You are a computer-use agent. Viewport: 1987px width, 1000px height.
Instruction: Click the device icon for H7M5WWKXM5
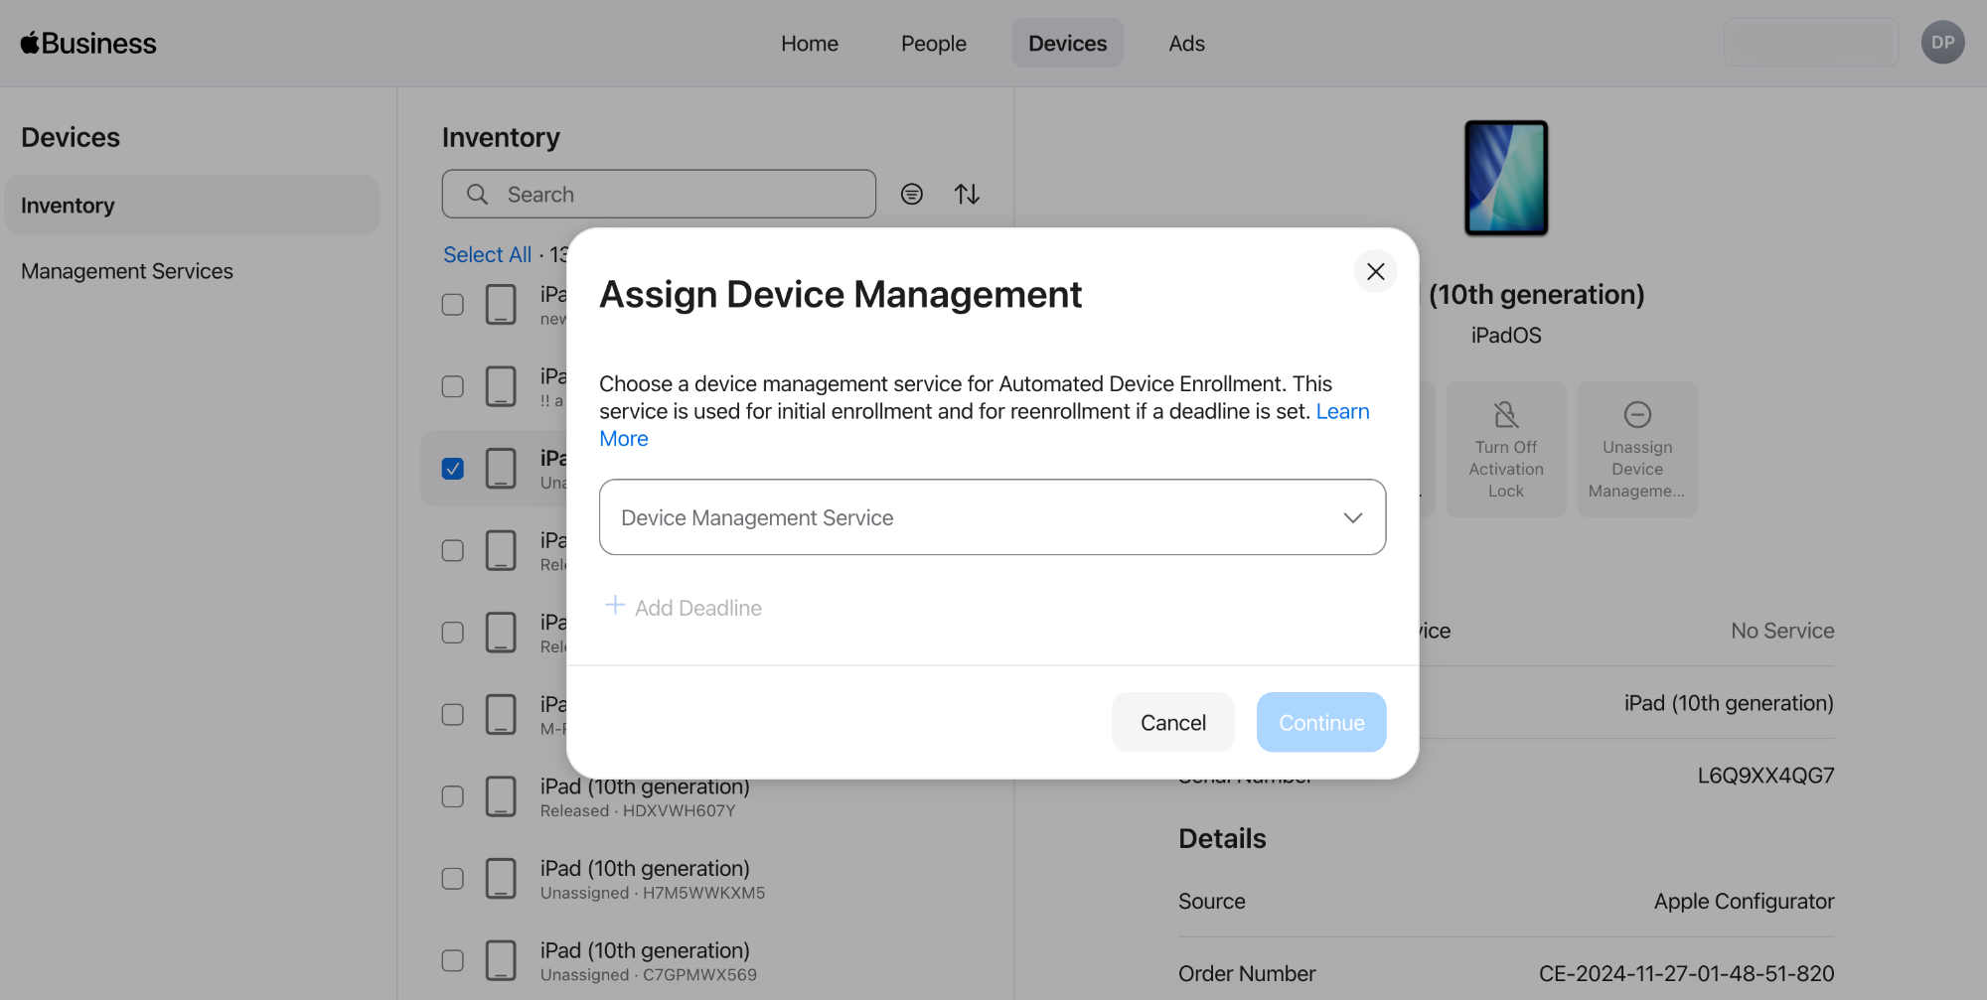coord(501,879)
